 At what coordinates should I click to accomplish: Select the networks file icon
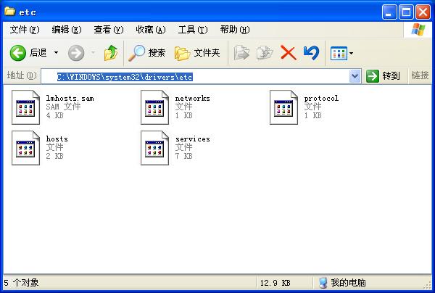point(154,107)
